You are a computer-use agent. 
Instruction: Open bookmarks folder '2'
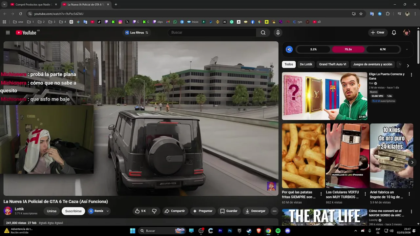click(x=41, y=22)
